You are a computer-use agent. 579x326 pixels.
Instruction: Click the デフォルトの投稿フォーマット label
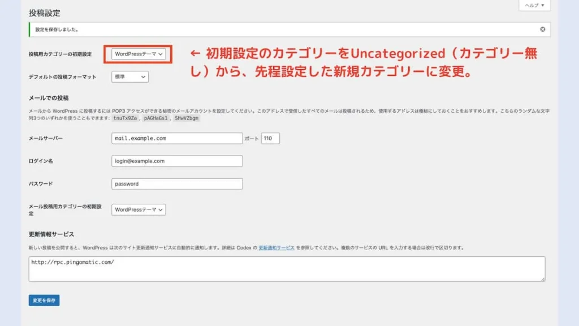click(62, 77)
